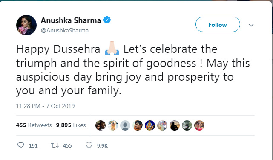273x160 pixels.
Task: Click the deity image liker avatar
Action: pos(150,125)
